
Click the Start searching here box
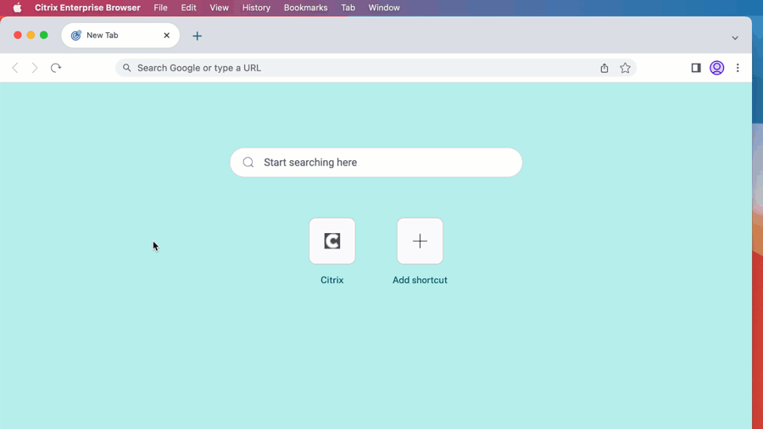[x=376, y=163]
